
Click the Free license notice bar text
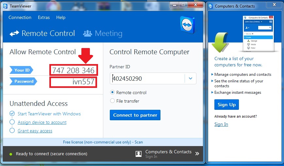click(103, 142)
